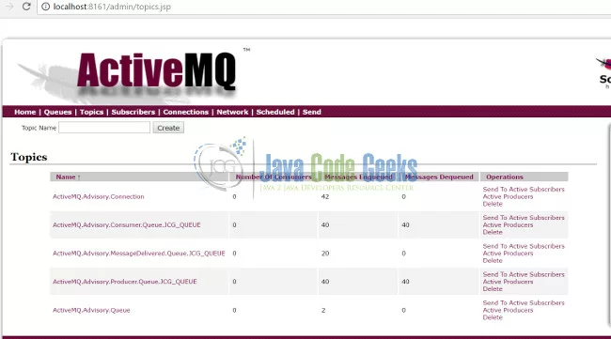Open the Subscribers page
The image size is (611, 339).
pos(133,112)
